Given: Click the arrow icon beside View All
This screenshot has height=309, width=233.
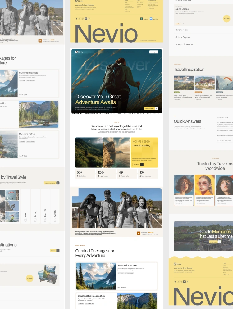Looking at the screenshot, I should pyautogui.click(x=58, y=251).
